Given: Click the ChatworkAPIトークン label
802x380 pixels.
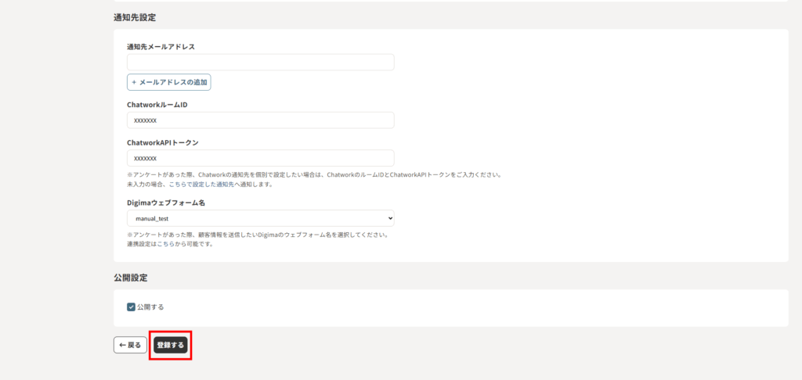Looking at the screenshot, I should [162, 143].
